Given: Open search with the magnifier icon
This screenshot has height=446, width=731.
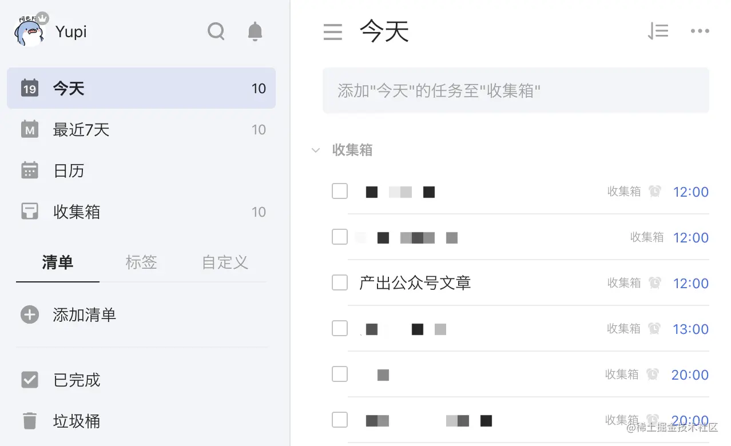Looking at the screenshot, I should pos(216,31).
